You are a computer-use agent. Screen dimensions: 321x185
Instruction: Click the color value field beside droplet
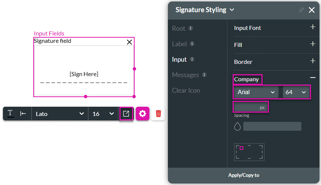point(272,127)
